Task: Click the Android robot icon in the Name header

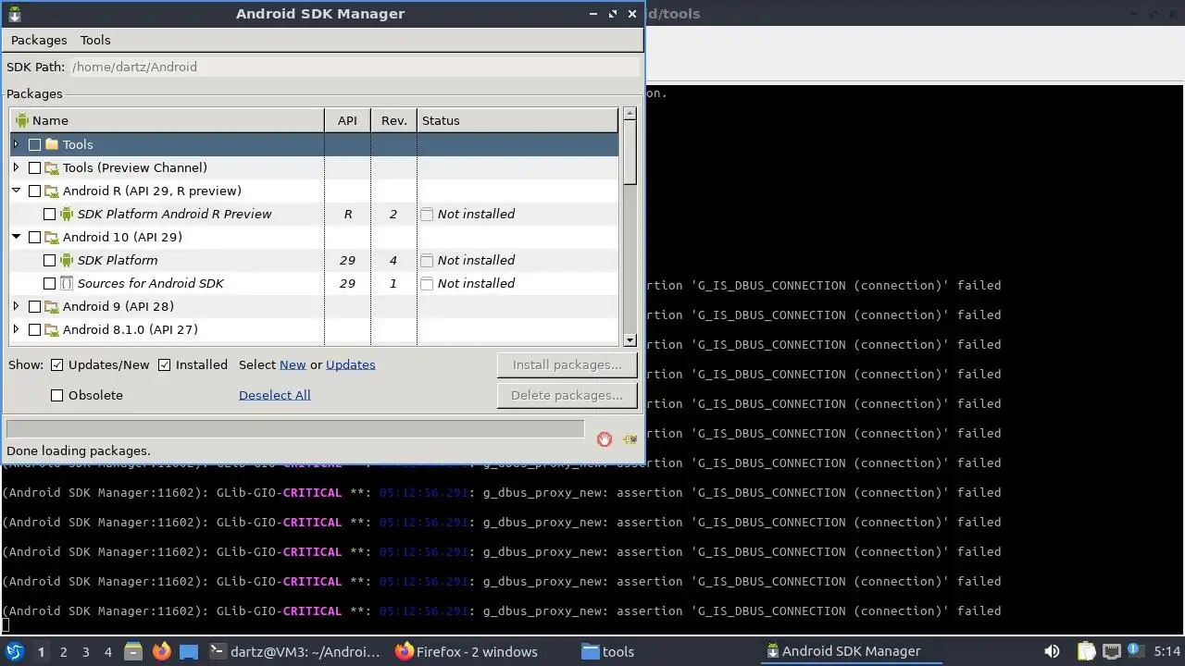Action: point(22,120)
